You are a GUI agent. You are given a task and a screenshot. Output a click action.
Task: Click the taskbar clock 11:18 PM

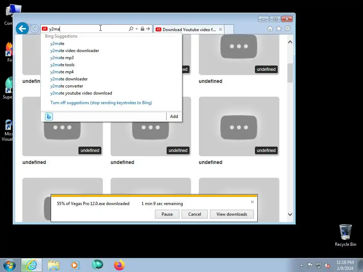click(x=345, y=265)
